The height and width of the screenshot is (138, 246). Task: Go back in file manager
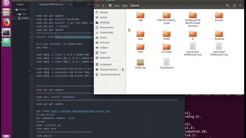[x=98, y=5]
